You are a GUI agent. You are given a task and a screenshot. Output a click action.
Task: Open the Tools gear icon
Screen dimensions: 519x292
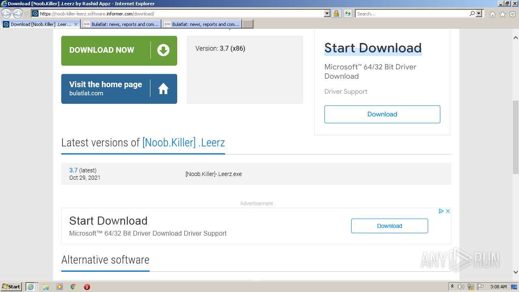click(513, 14)
